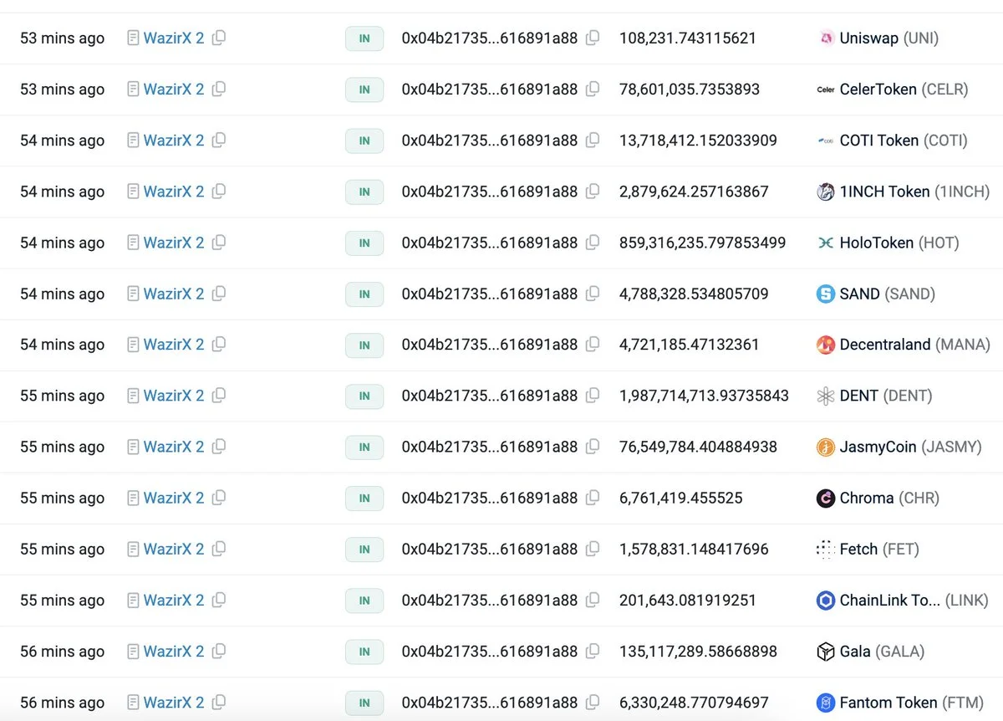
Task: Copy WazirX 2 address in Decentraland row
Action: 219,344
